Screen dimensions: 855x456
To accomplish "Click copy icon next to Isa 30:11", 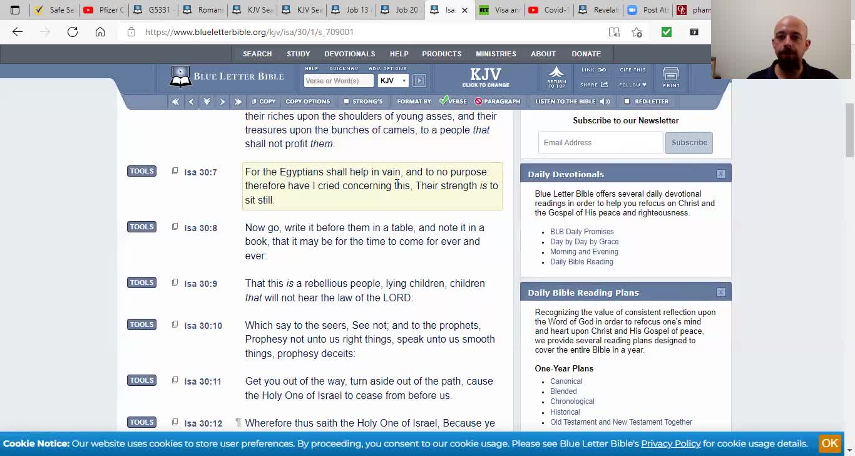I will [x=175, y=380].
